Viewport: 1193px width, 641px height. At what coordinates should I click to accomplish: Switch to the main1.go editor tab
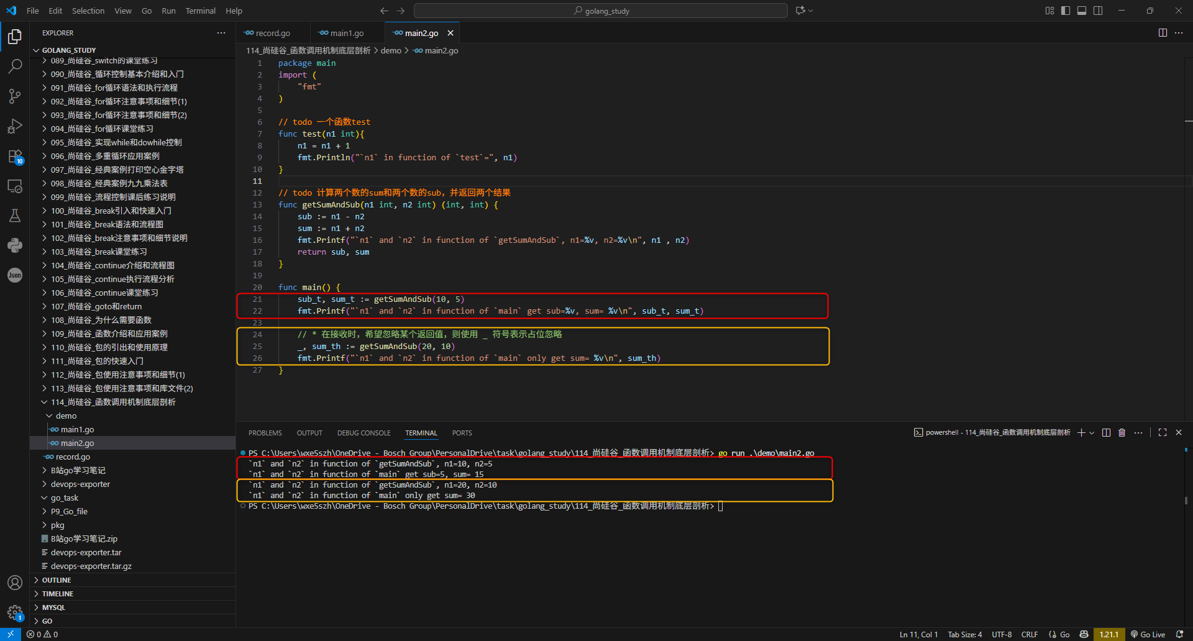pyautogui.click(x=347, y=33)
